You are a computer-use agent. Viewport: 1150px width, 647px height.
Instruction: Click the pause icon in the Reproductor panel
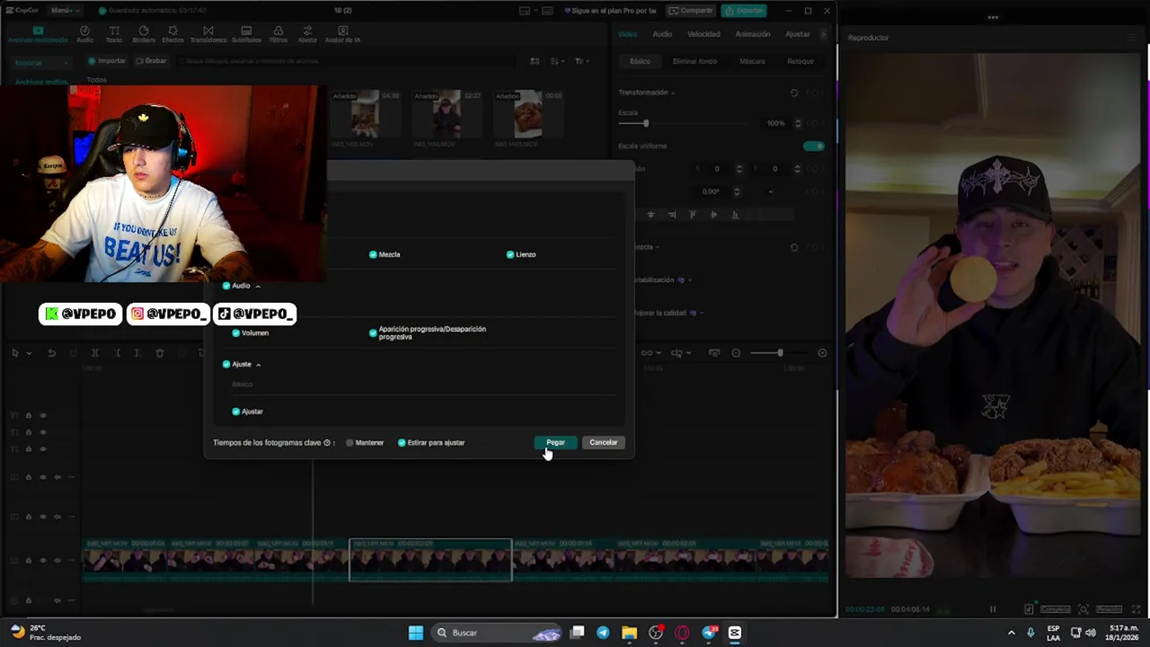pyautogui.click(x=993, y=609)
